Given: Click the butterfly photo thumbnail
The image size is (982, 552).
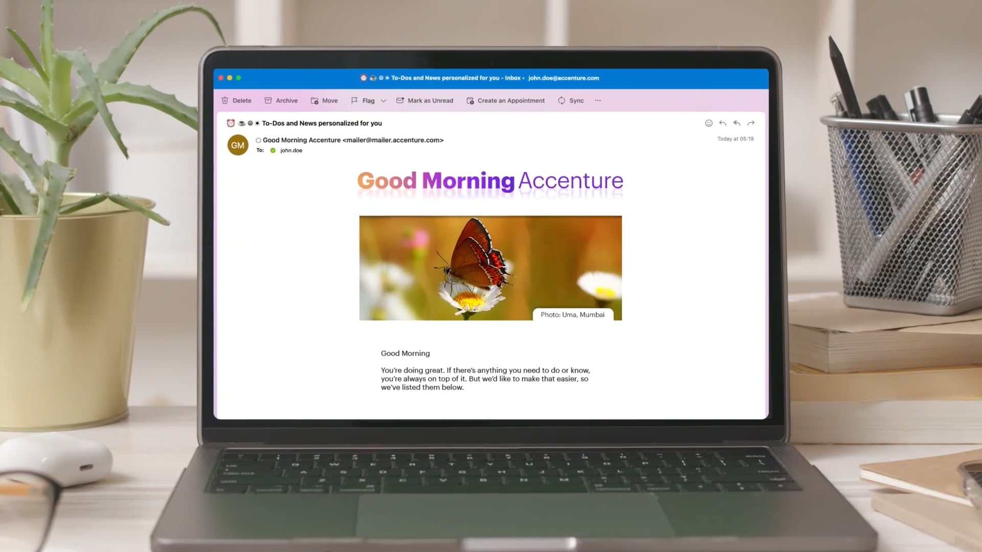Looking at the screenshot, I should pos(490,268).
